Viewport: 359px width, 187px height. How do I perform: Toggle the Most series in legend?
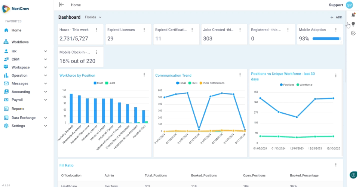tap(98, 83)
